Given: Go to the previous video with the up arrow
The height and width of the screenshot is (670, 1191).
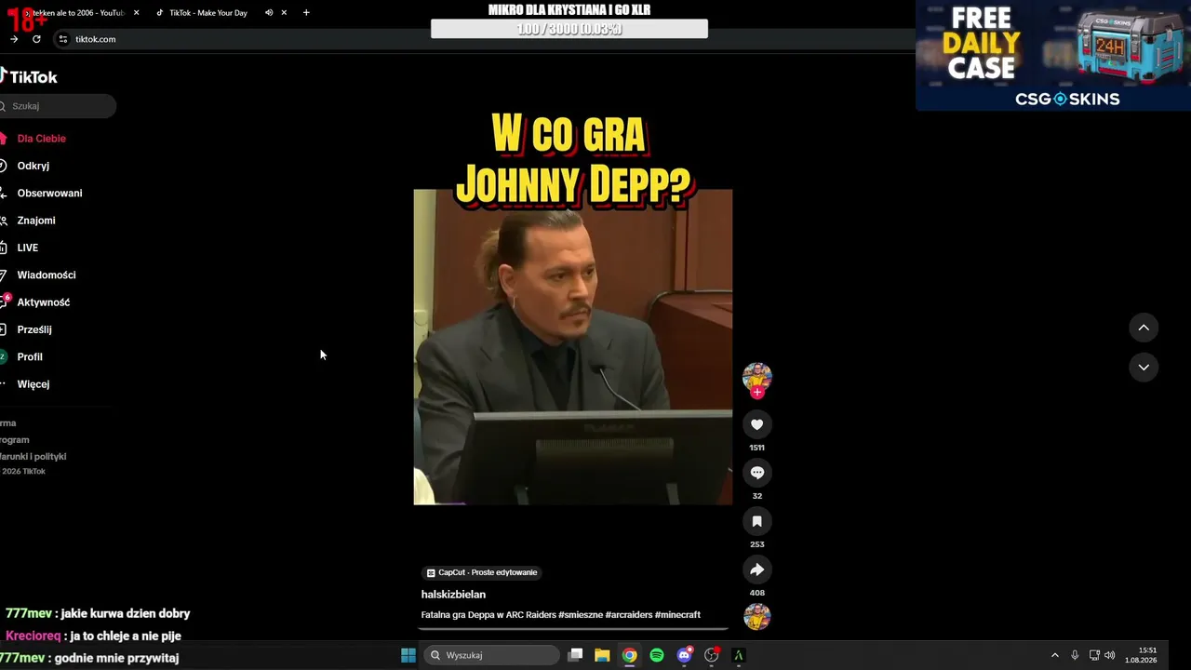Looking at the screenshot, I should tap(1144, 328).
